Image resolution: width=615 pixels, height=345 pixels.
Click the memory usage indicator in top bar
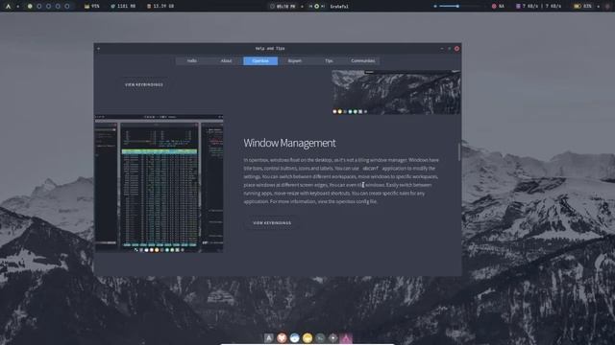coord(124,7)
